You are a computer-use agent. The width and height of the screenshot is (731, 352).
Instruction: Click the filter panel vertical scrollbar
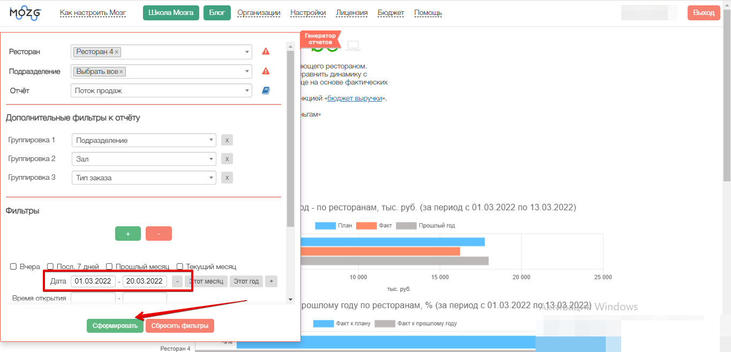(x=290, y=139)
